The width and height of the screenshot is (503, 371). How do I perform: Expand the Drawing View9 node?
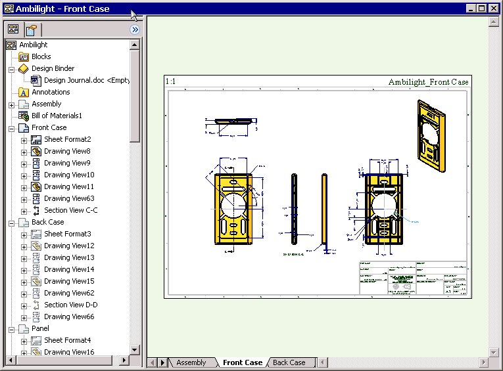[24, 164]
